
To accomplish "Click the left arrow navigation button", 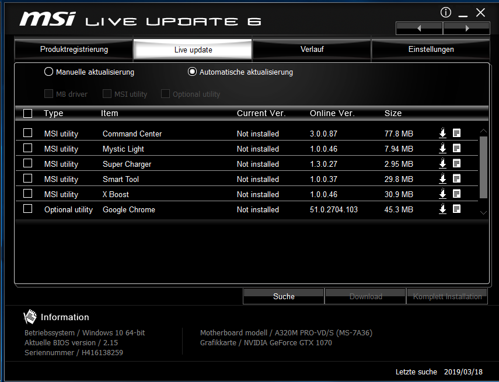I will tap(419, 29).
